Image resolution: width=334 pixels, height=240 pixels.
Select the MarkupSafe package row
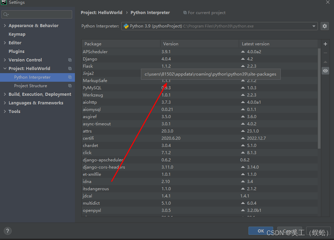[x=200, y=81]
